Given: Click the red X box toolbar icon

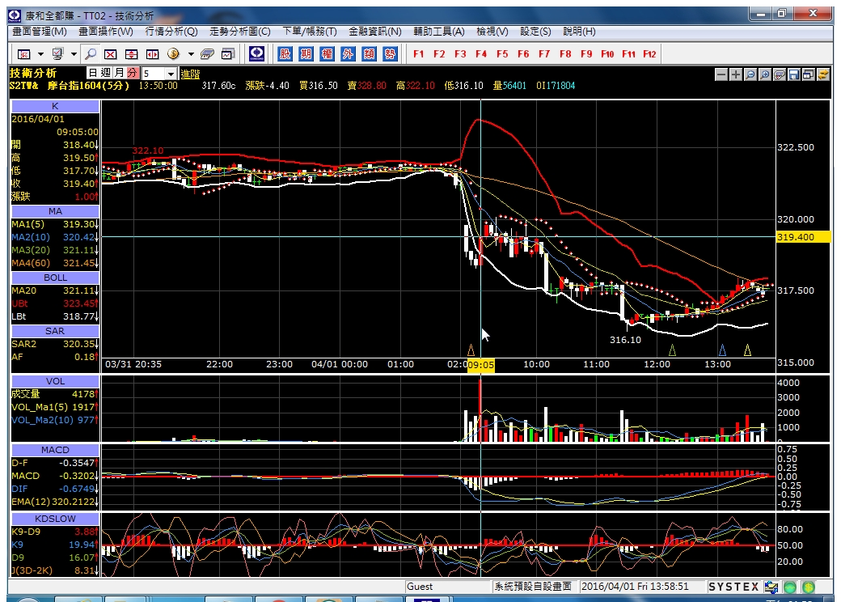Looking at the screenshot, I should tap(111, 54).
